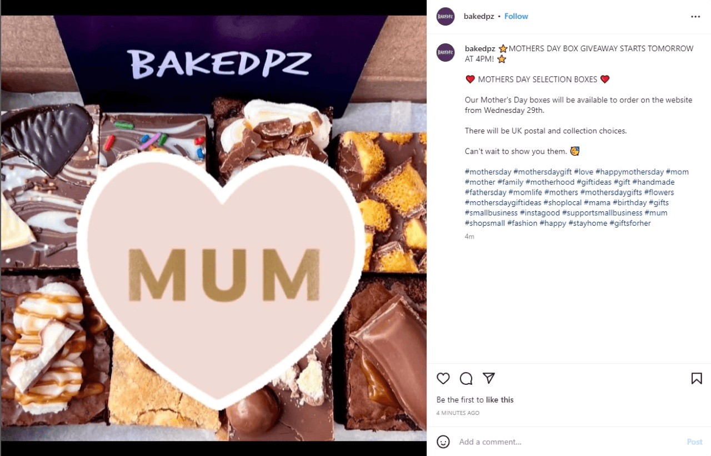The image size is (711, 456).
Task: Click the share paper plane icon
Action: click(x=489, y=378)
